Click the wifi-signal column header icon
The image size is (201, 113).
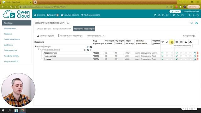(x=163, y=42)
